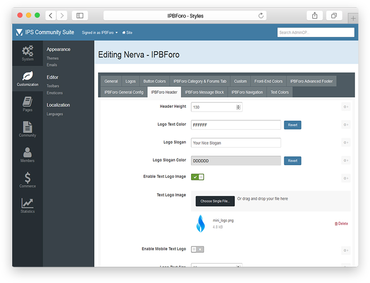Click the browser address bar
Screen dimensions: 370x283
[x=185, y=16]
